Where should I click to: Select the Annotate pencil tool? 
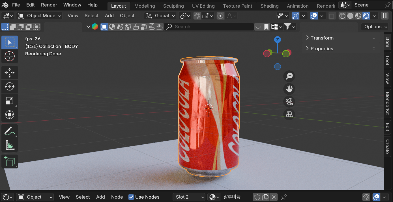click(10, 131)
